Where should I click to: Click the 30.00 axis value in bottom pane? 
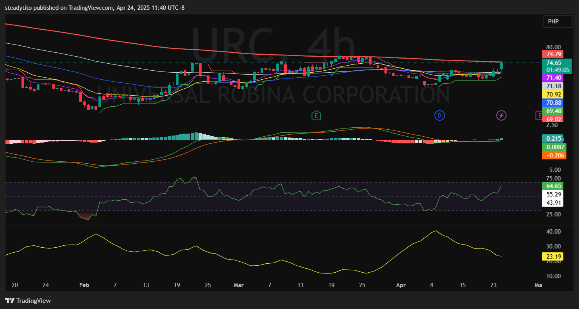554,246
